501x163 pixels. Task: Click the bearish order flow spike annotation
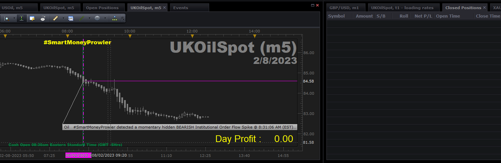180,127
